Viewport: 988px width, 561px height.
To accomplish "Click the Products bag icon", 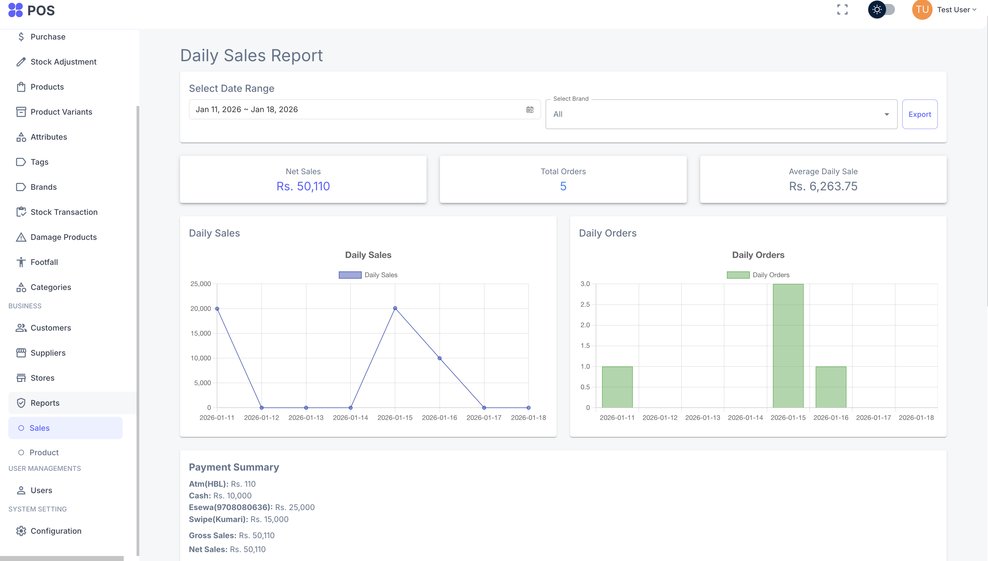I will [x=21, y=87].
